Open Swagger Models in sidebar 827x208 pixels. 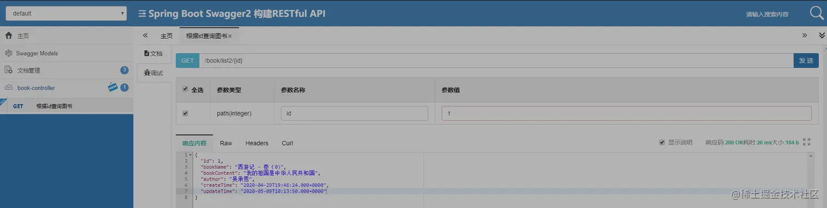pyautogui.click(x=66, y=53)
